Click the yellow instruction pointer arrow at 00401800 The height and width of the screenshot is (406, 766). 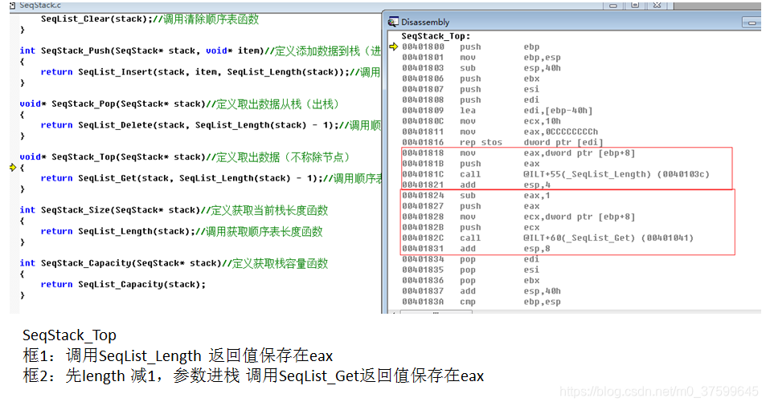point(393,47)
